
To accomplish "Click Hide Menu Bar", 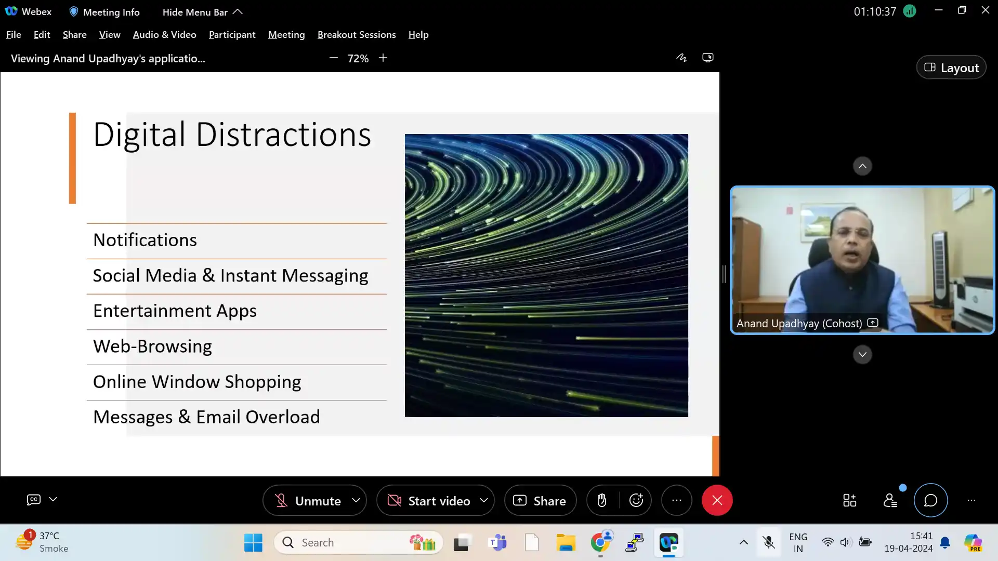I will point(202,12).
